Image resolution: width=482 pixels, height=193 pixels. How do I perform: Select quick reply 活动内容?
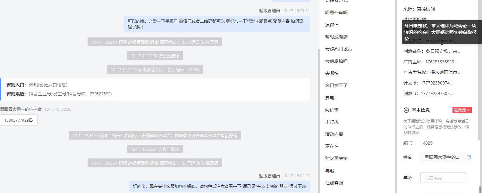click(x=334, y=134)
